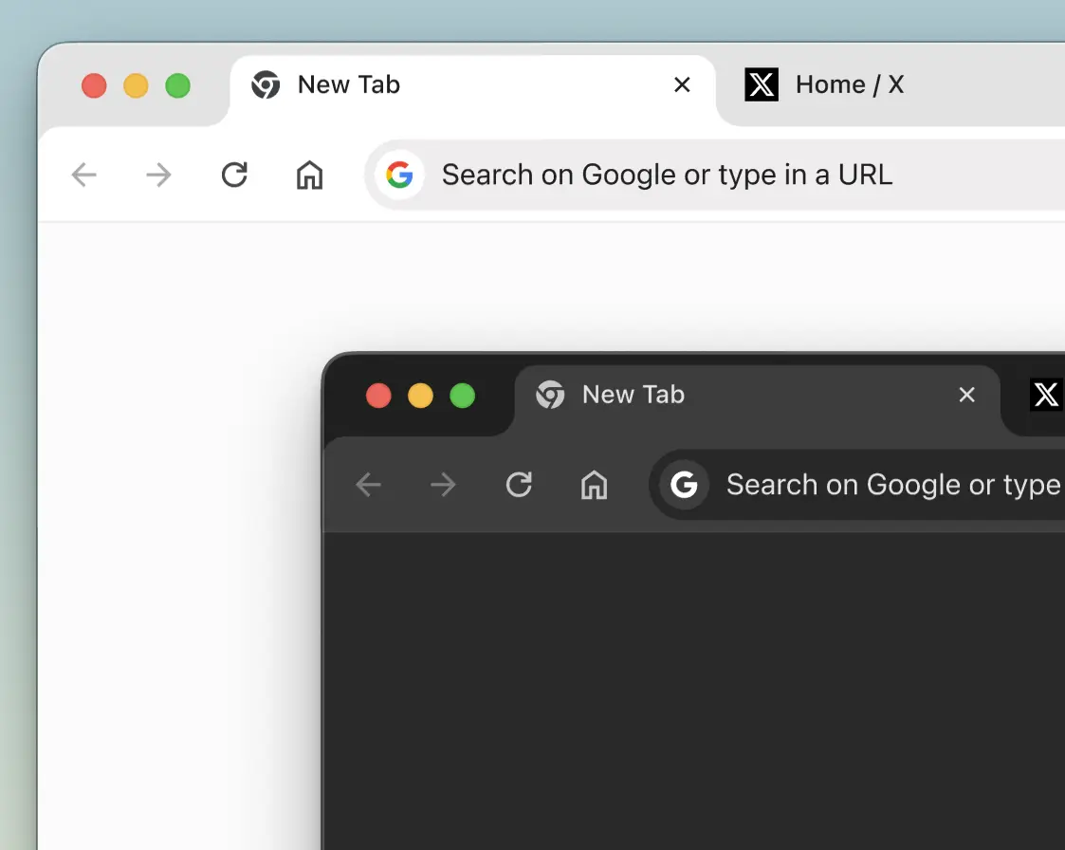Image resolution: width=1065 pixels, height=850 pixels.
Task: Open the X tab in the dark window
Action: click(x=1046, y=395)
